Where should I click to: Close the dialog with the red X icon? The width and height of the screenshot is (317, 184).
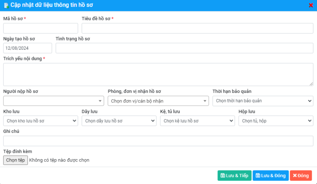click(311, 5)
